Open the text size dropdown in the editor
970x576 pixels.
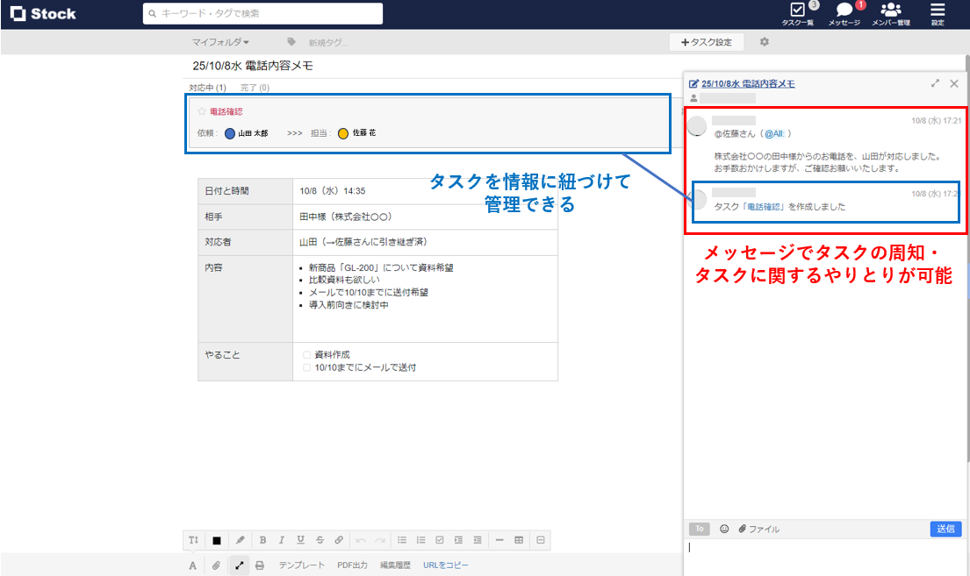(x=195, y=540)
